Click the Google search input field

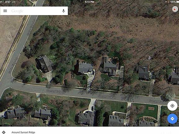pos(35,11)
